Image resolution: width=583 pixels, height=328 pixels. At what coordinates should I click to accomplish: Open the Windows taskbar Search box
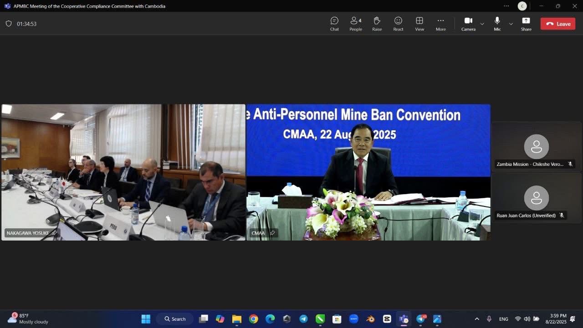(175, 319)
